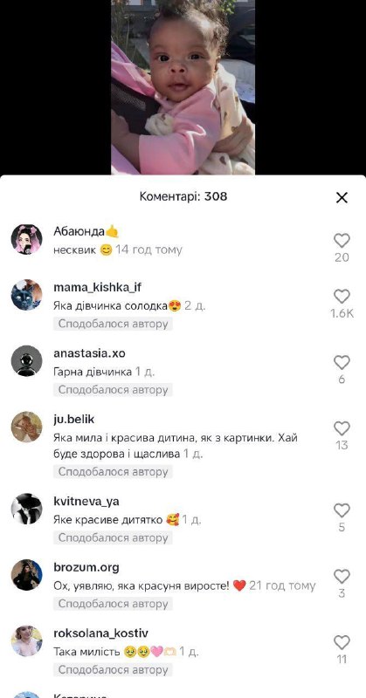
Task: Select the comment text 'Гарна дівчинка'
Action: [93, 372]
